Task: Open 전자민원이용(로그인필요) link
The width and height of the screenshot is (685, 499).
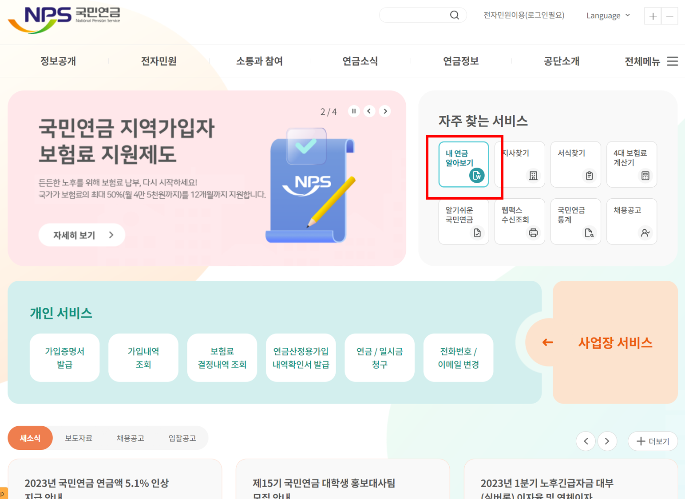Action: point(524,15)
